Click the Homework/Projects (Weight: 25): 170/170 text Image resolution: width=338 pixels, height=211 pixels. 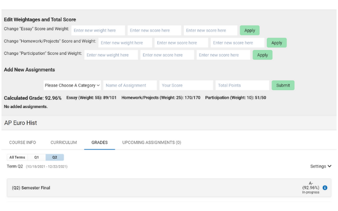click(161, 98)
